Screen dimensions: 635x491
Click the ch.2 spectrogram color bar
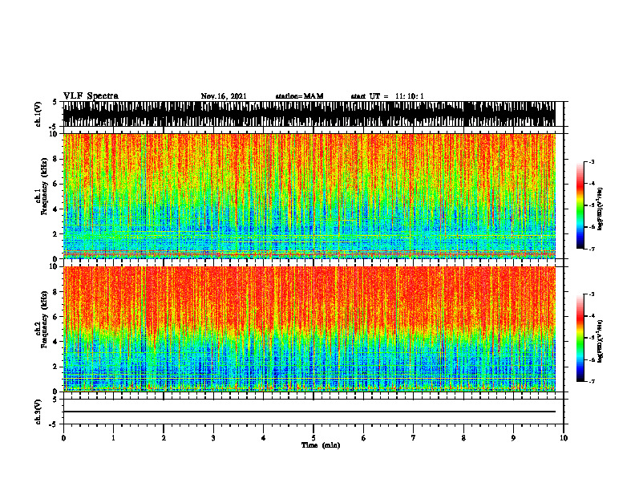point(580,338)
